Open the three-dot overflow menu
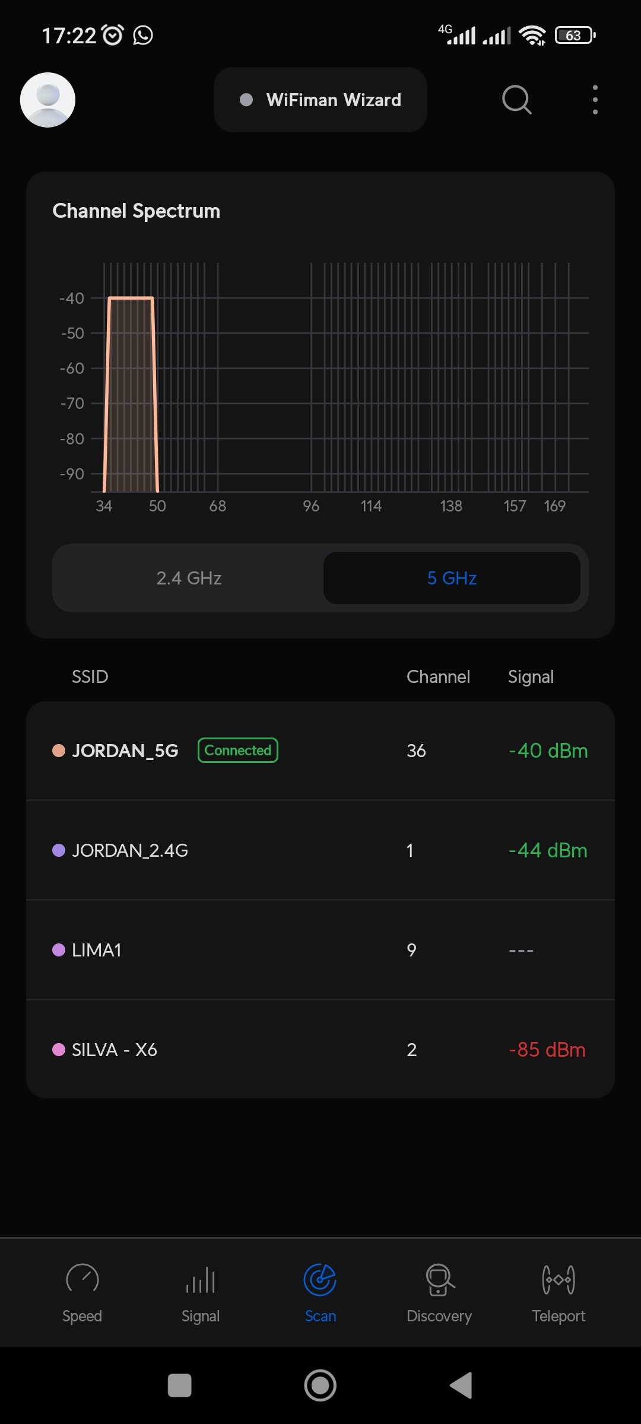The image size is (641, 1424). click(x=595, y=100)
